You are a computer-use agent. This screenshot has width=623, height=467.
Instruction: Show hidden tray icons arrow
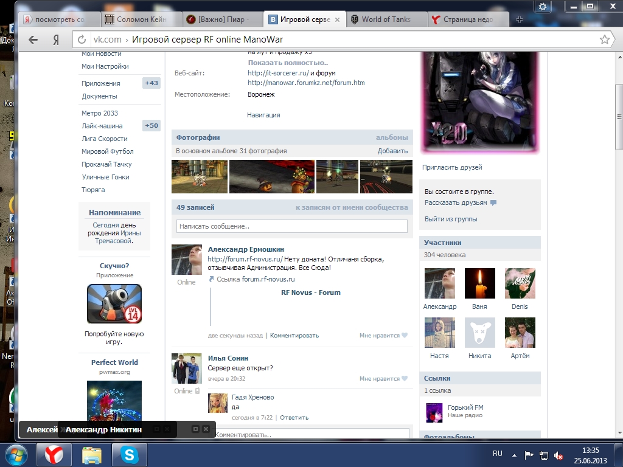[x=514, y=455]
